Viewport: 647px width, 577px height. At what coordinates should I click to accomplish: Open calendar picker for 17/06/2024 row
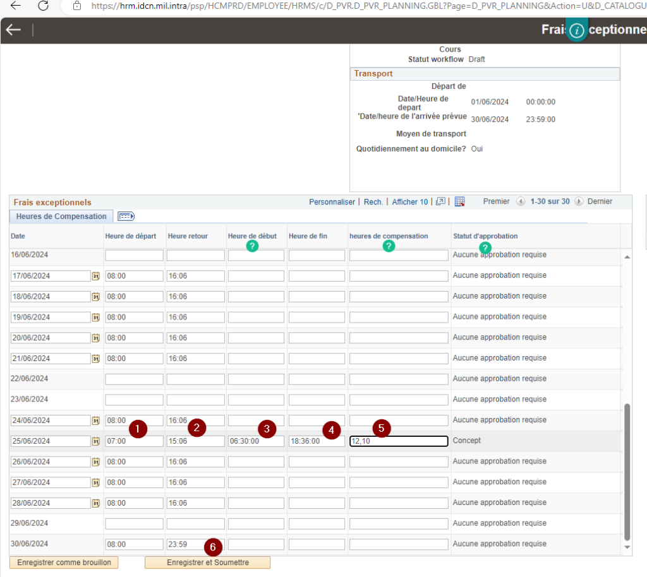point(96,276)
